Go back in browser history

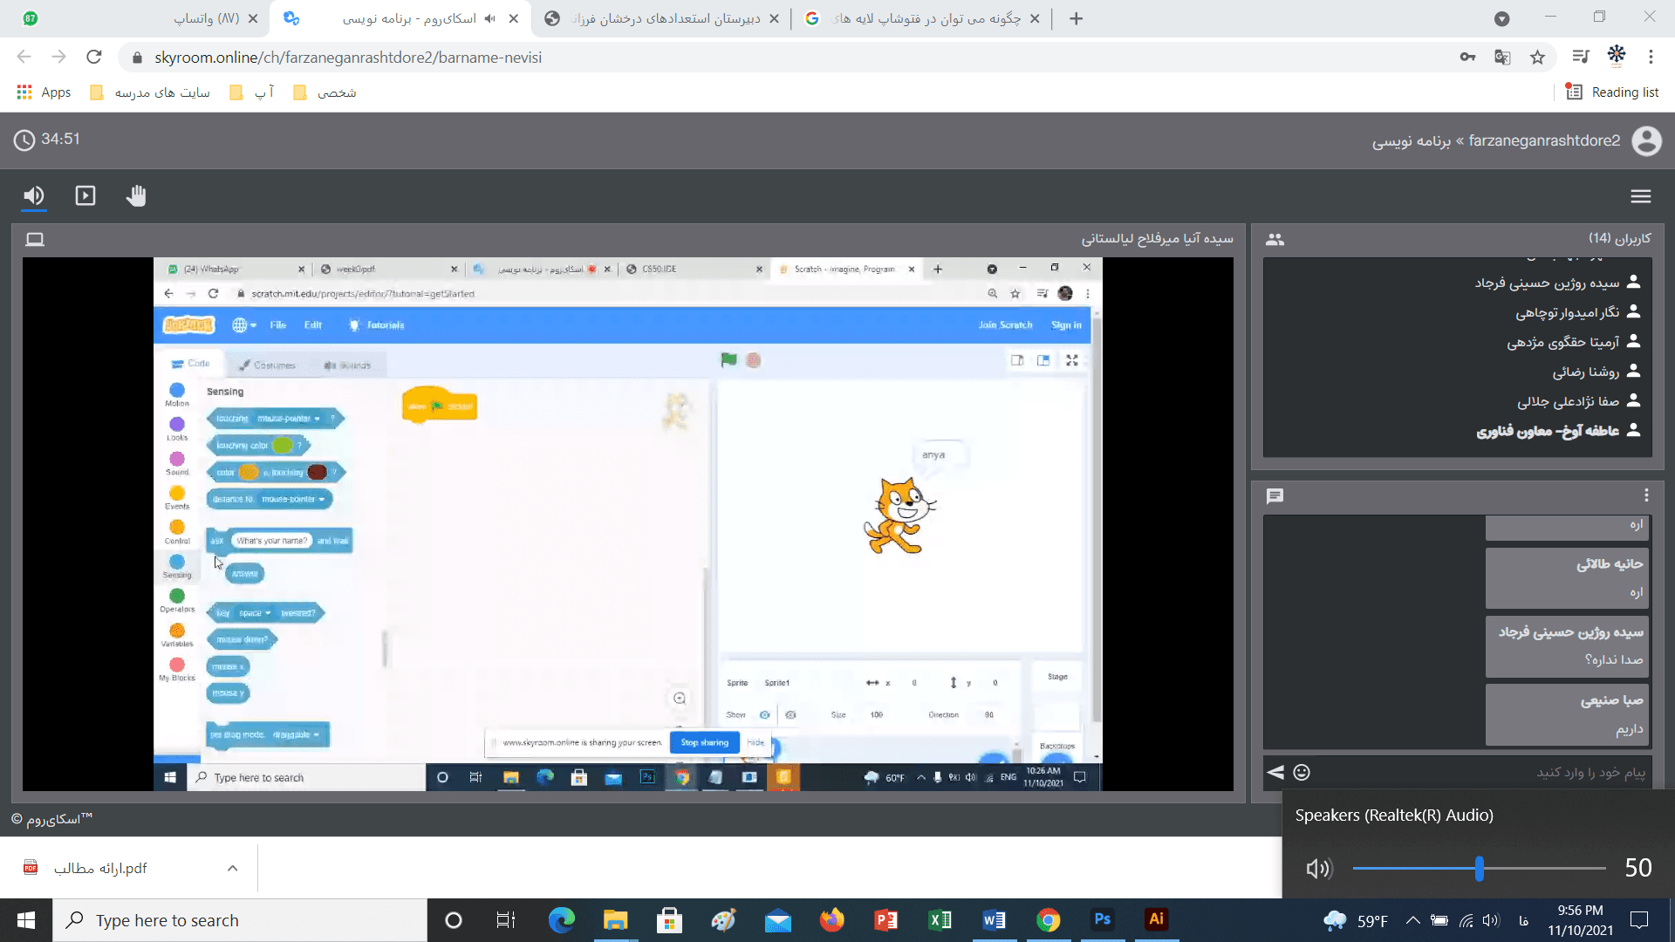24,57
